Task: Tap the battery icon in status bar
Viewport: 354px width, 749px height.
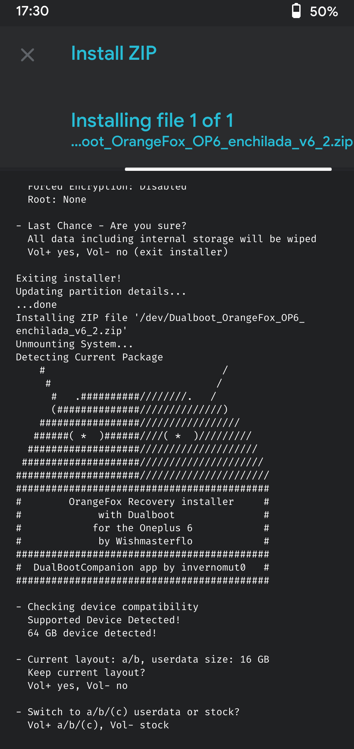Action: point(296,11)
